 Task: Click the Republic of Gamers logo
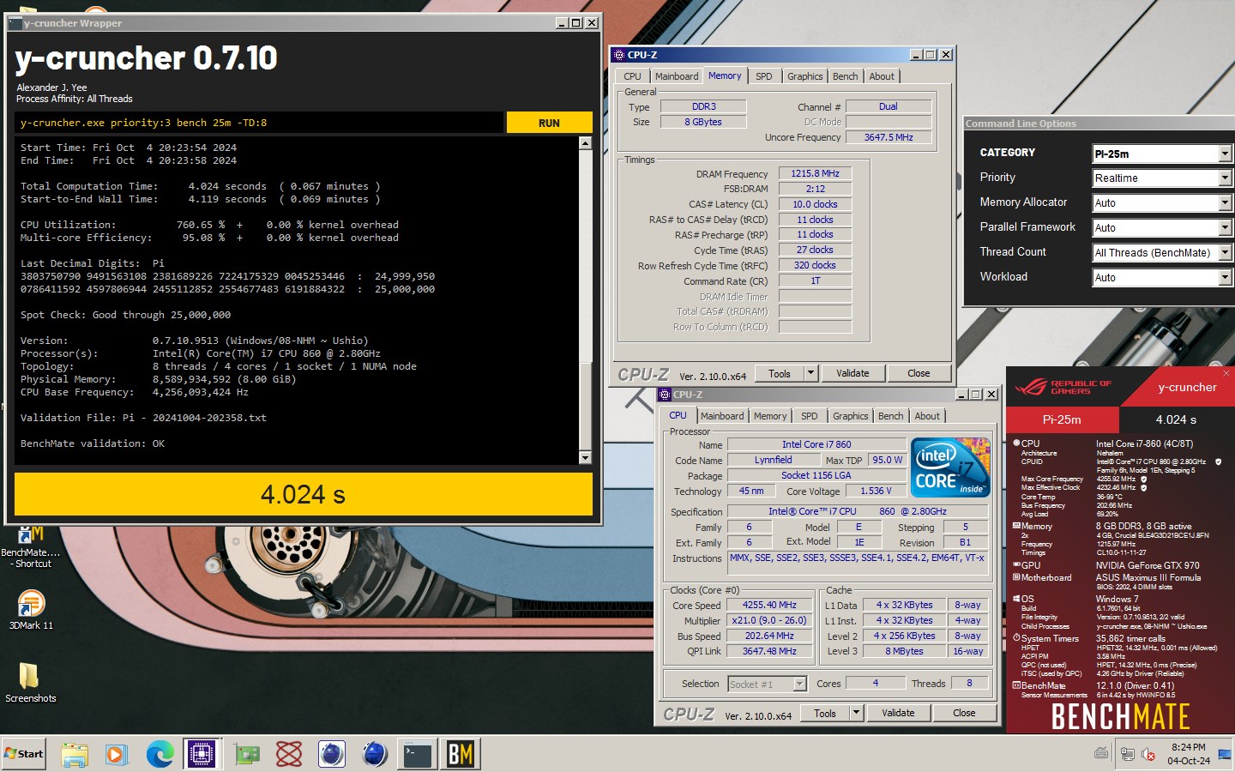(1063, 388)
